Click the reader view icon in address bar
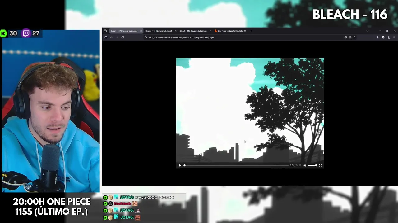Screen dimensions: 398x223 pos(350,37)
